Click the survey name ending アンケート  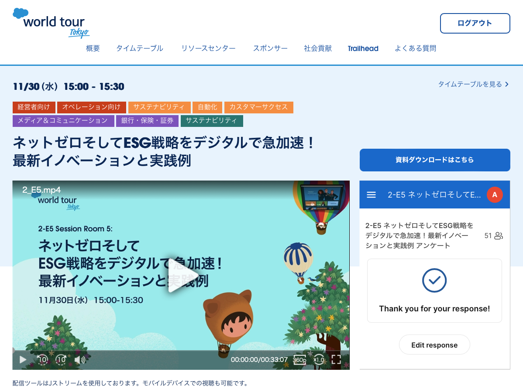click(419, 235)
